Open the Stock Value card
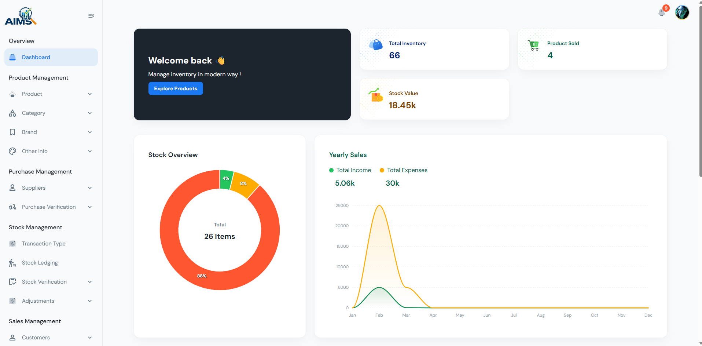 (x=434, y=99)
